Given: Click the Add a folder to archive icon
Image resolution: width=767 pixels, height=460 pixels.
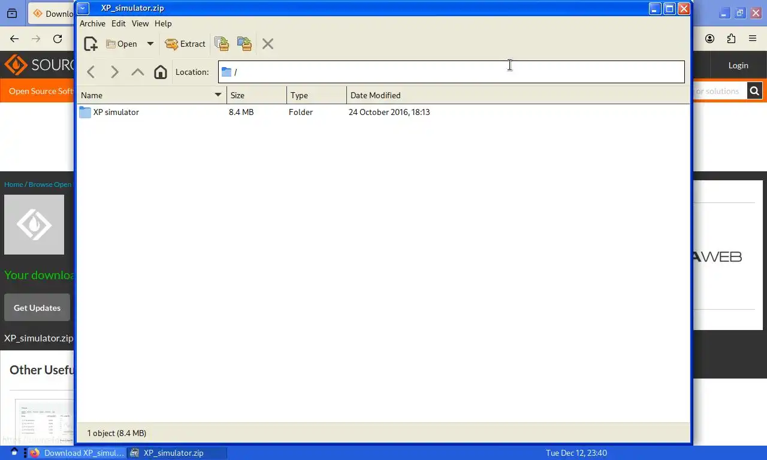Looking at the screenshot, I should pos(244,44).
